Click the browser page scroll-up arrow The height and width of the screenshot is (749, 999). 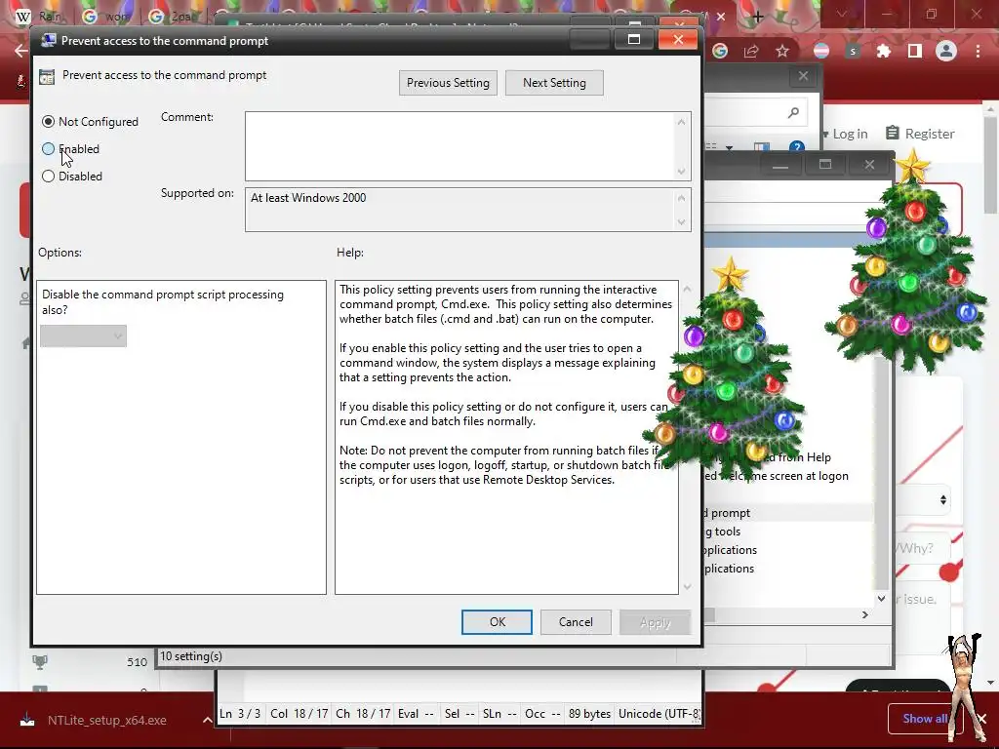tap(991, 109)
